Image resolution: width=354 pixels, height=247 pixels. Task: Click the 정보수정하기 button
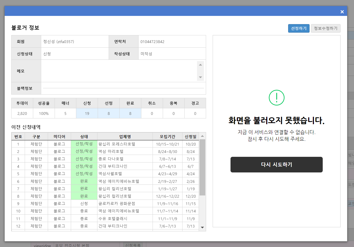325,29
